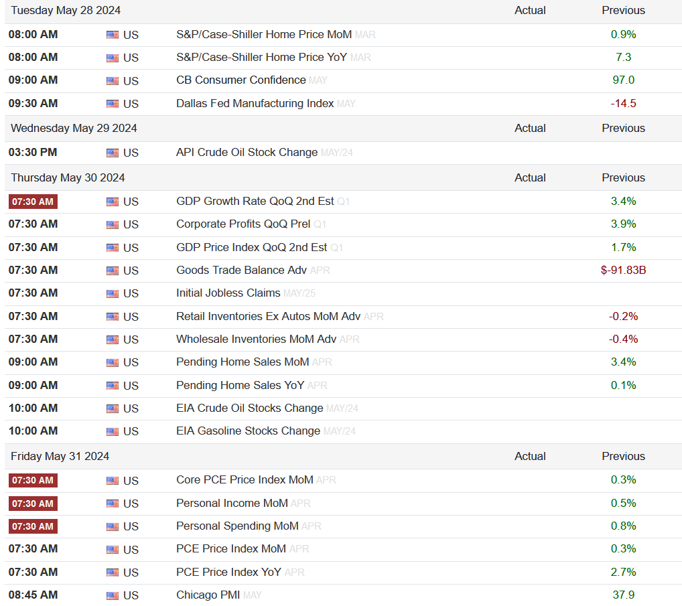682x606 pixels.
Task: Click the US flag beside CB Consumer Confidence
Action: coord(113,81)
